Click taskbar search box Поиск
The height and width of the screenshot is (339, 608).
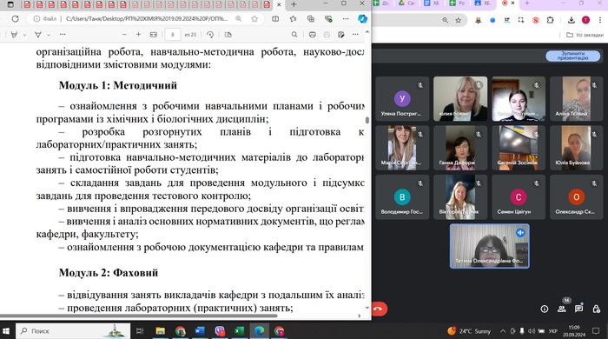coord(73,331)
